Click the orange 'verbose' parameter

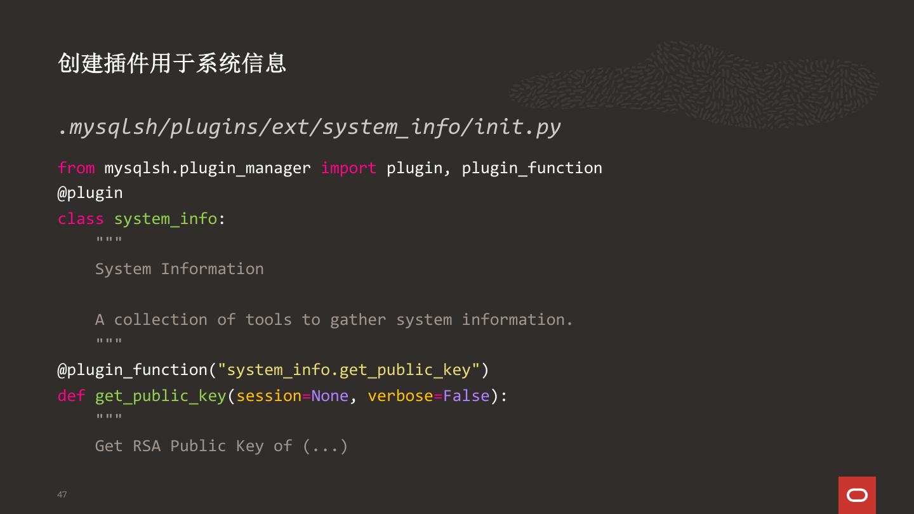pyautogui.click(x=400, y=396)
